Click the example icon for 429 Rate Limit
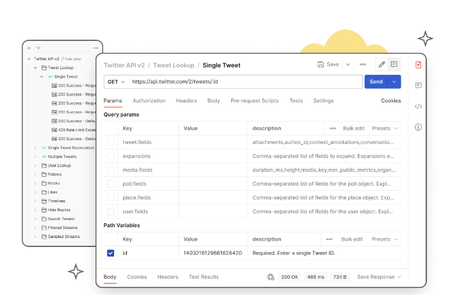This screenshot has height=295, width=450. pos(54,130)
